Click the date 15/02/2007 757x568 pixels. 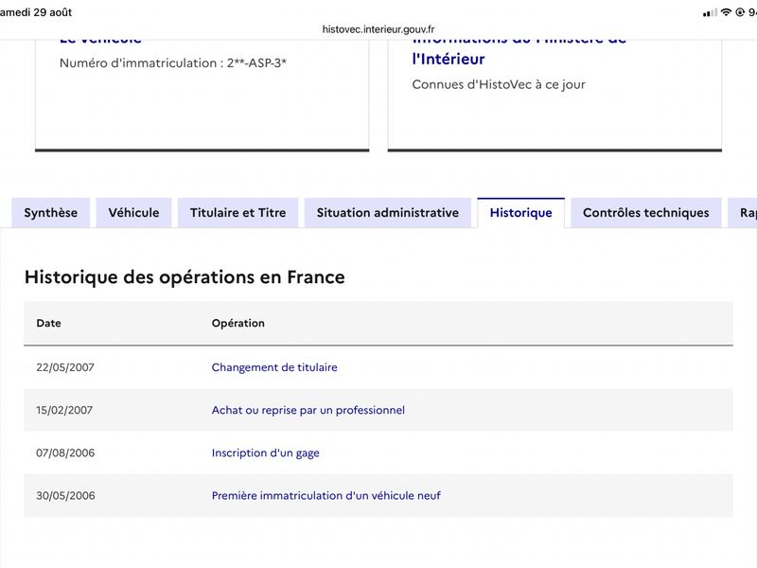click(x=64, y=410)
